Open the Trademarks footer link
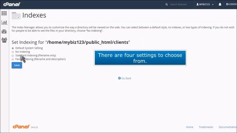237x133 pixels. tap(206, 127)
